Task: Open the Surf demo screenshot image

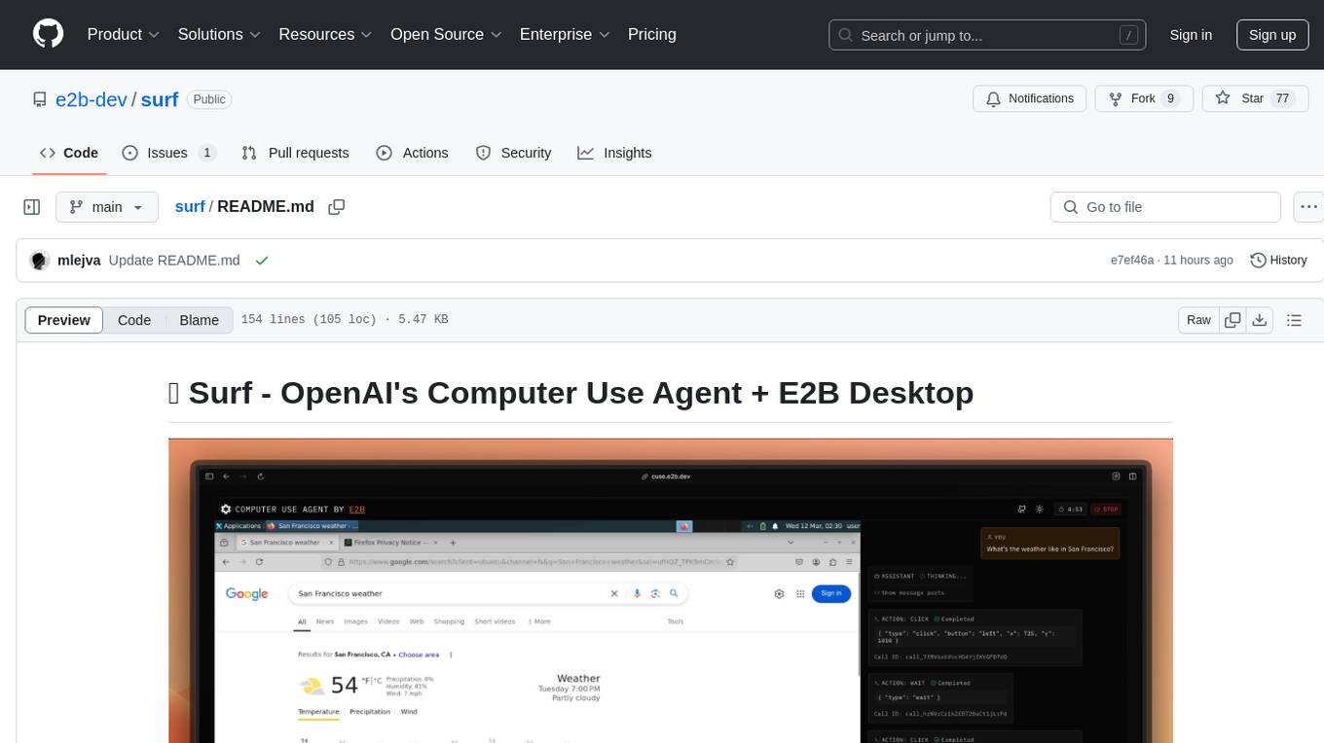Action: pos(671,590)
